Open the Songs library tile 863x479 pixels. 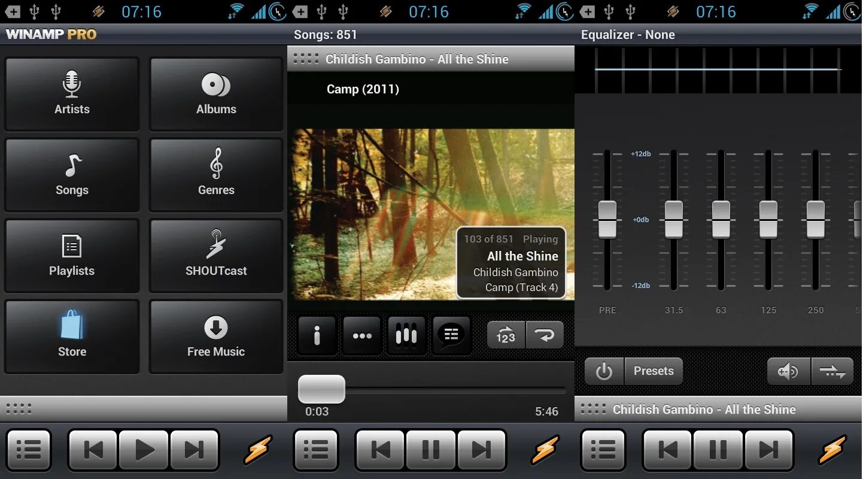tap(72, 175)
